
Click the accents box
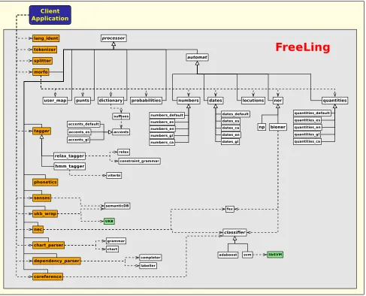click(121, 131)
